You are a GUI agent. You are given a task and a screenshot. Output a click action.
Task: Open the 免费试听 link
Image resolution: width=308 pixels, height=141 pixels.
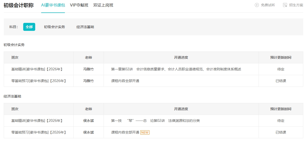click(268, 5)
